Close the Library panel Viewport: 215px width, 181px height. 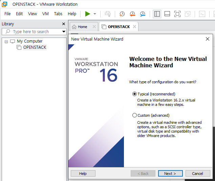64,24
